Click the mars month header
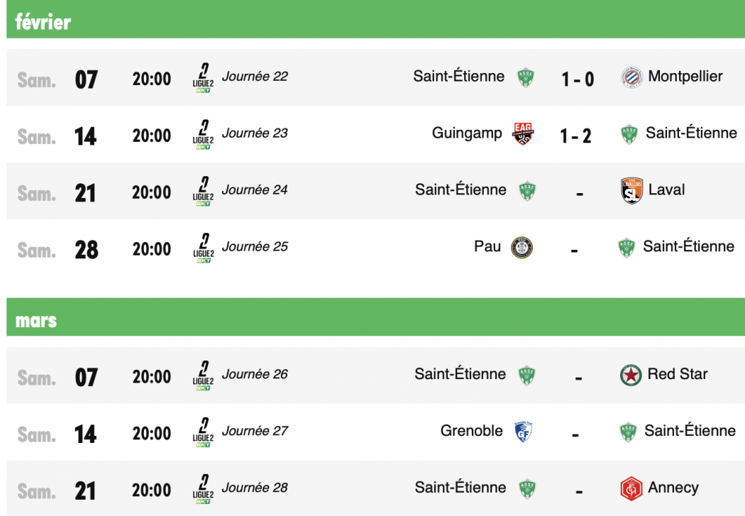The image size is (745, 516). 36,320
